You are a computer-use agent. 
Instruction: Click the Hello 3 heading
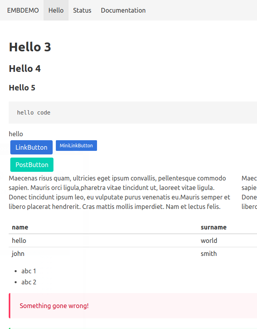pyautogui.click(x=30, y=47)
